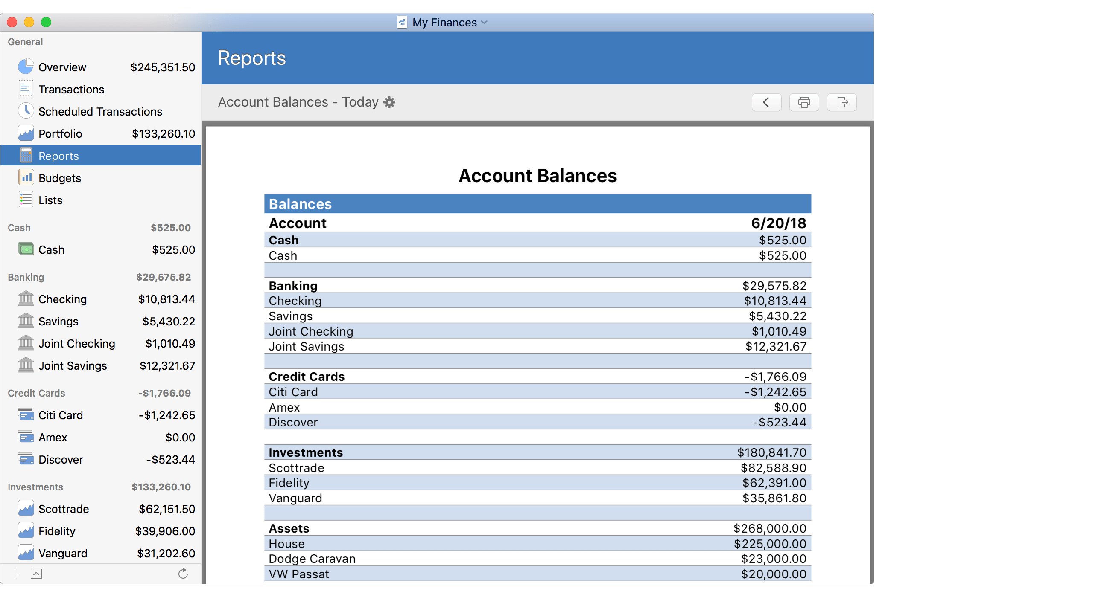1110x597 pixels.
Task: Export the report with the export icon
Action: tap(841, 102)
